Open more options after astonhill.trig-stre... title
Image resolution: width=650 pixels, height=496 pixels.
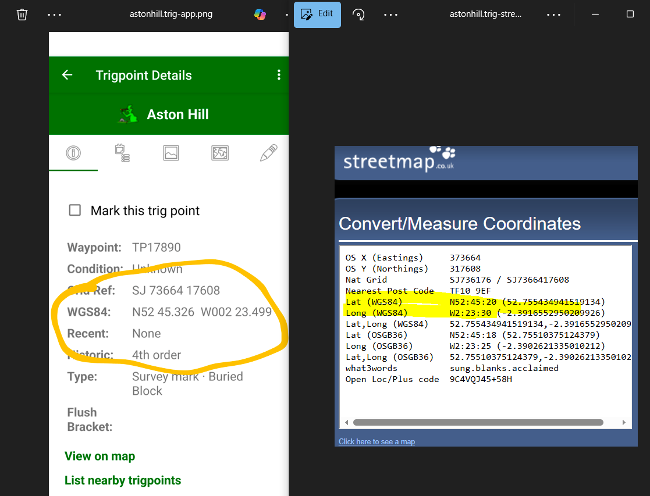tap(553, 15)
